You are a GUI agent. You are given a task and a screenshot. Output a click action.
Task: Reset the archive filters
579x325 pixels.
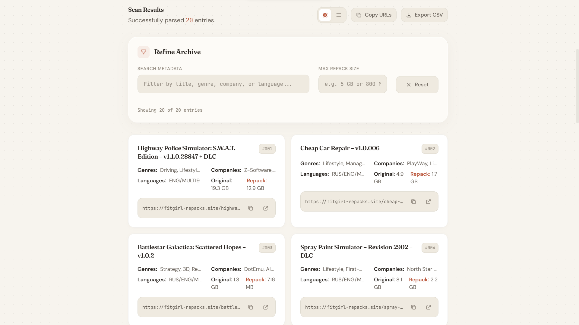(417, 85)
